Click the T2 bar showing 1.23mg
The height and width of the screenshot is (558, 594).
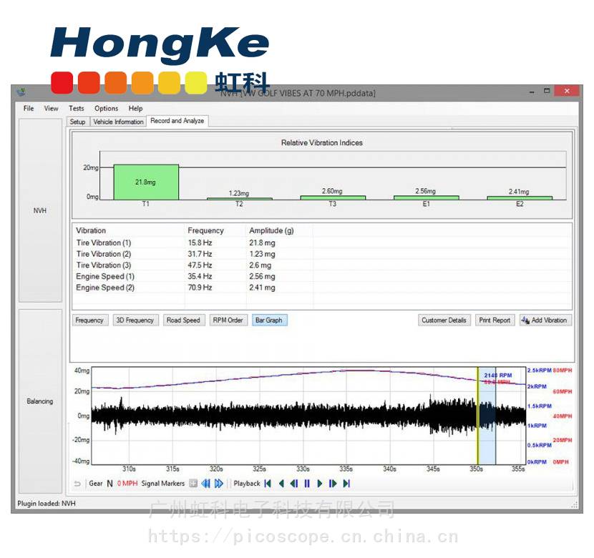240,198
